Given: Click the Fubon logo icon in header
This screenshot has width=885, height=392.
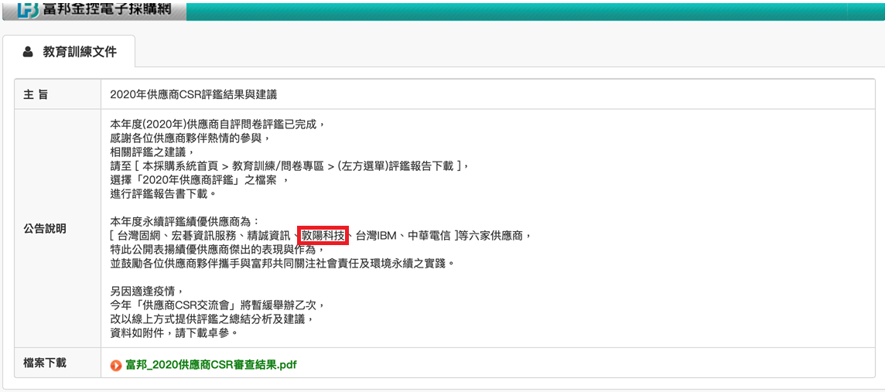Looking at the screenshot, I should 28,9.
